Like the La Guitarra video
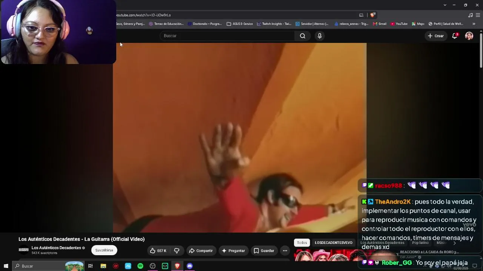Image resolution: width=483 pixels, height=271 pixels. (x=158, y=251)
